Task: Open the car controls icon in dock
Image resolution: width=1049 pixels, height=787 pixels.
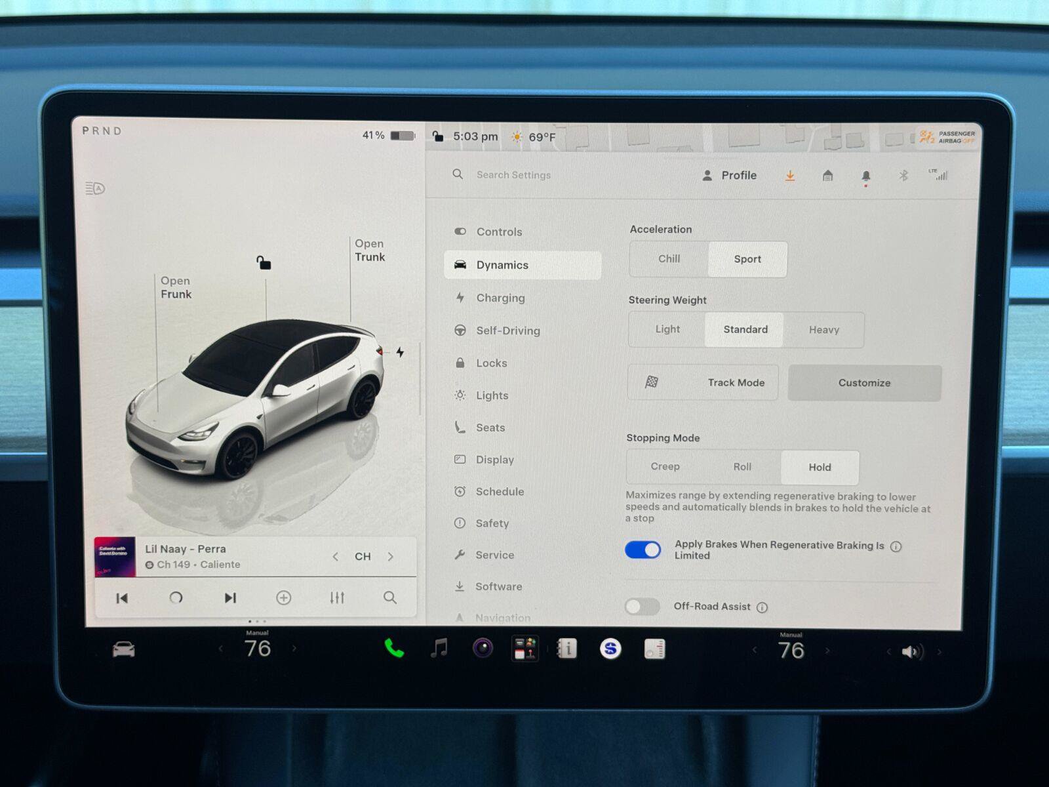Action: [x=123, y=649]
